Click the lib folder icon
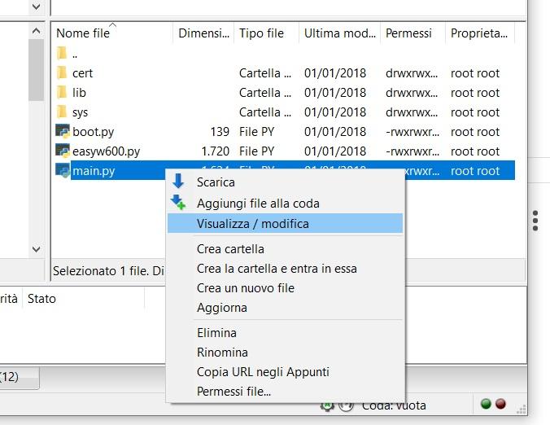This screenshot has height=425, width=550. [x=62, y=92]
